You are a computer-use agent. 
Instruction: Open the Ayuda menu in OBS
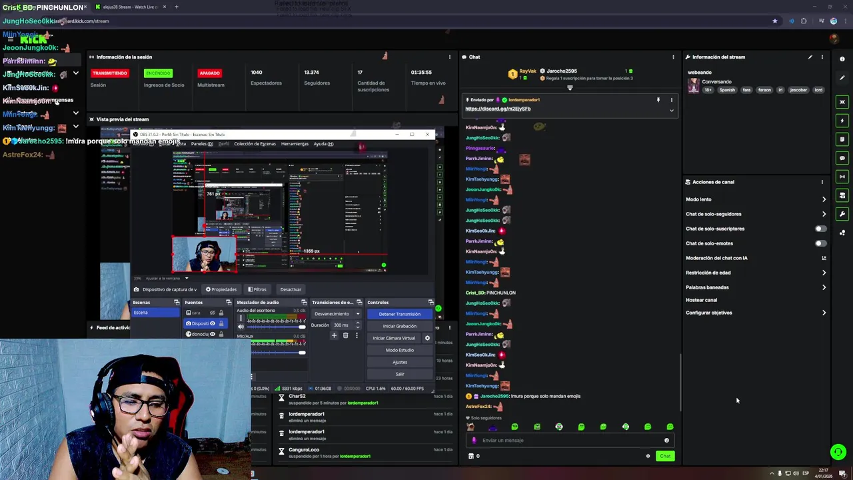323,144
